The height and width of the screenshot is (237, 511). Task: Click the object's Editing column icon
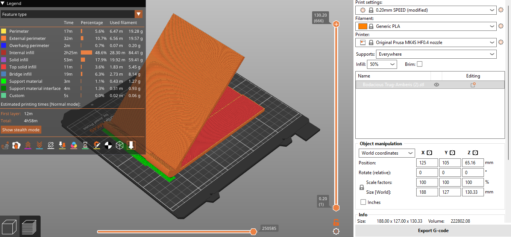point(473,85)
